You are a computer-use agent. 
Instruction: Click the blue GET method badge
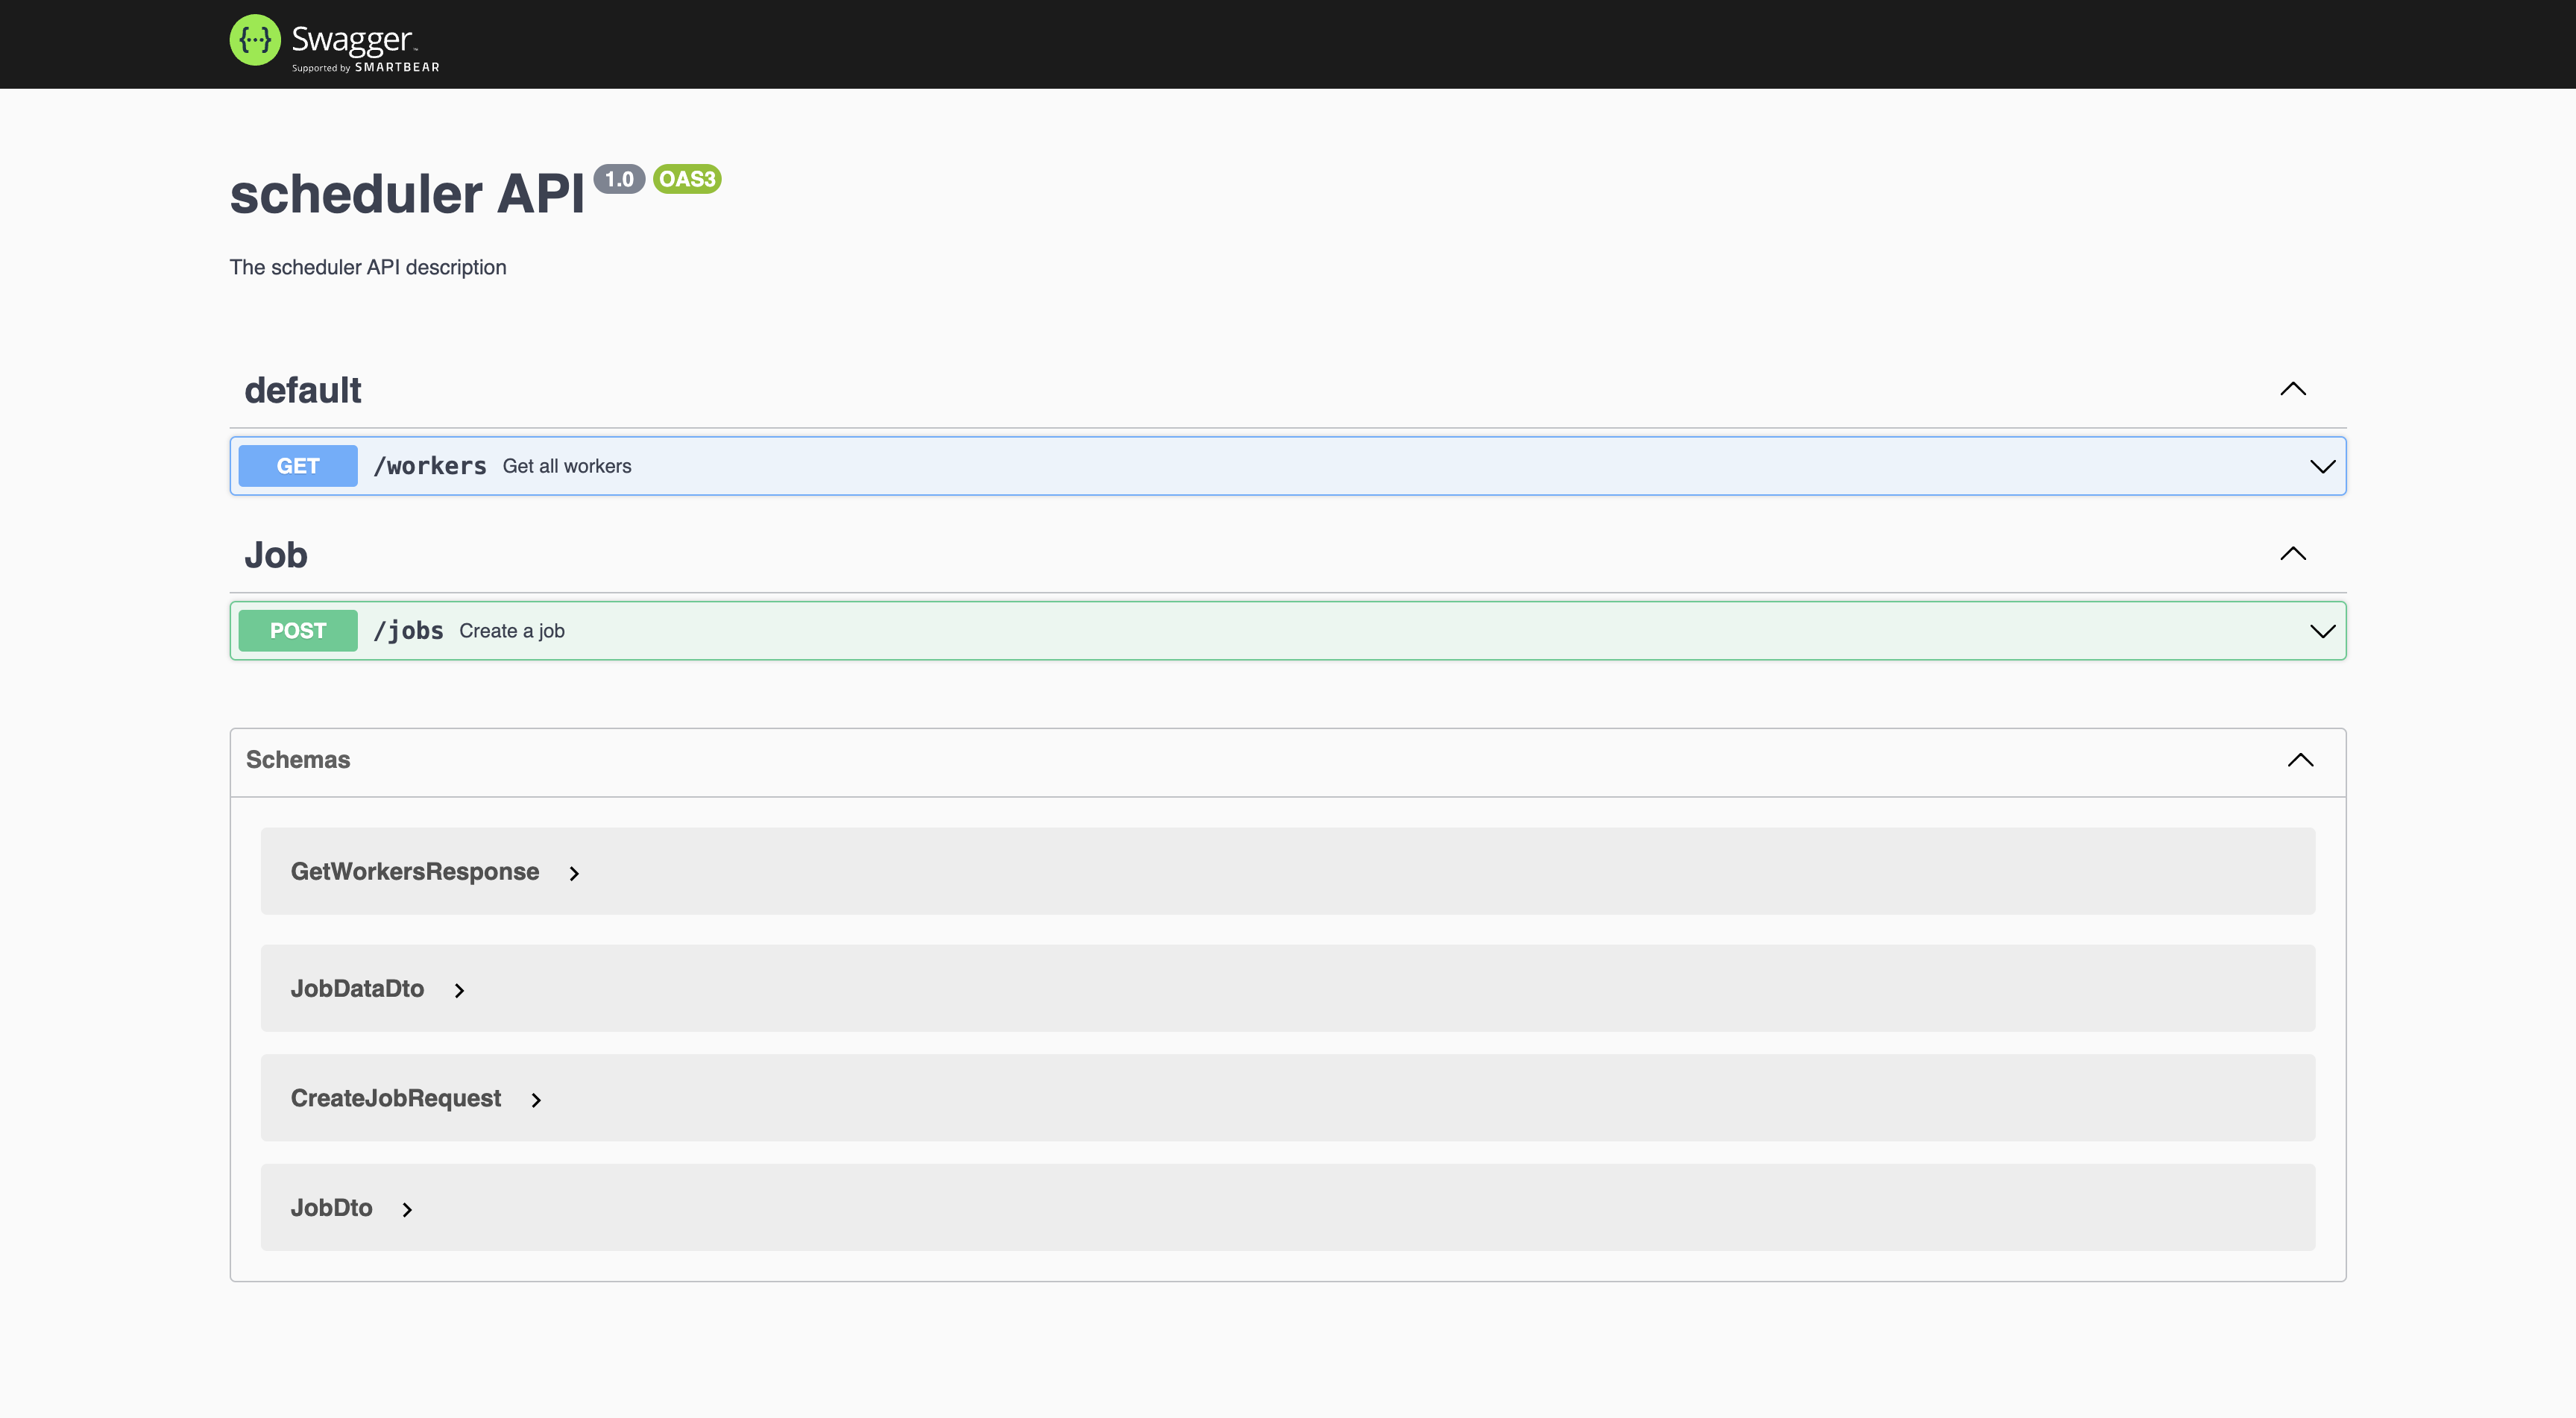click(298, 466)
